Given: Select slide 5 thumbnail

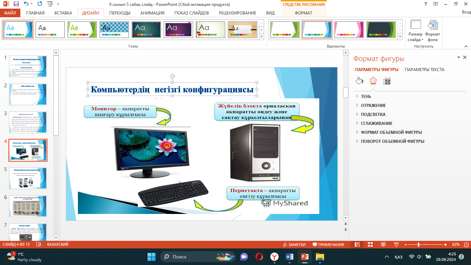Looking at the screenshot, I should click(x=28, y=178).
